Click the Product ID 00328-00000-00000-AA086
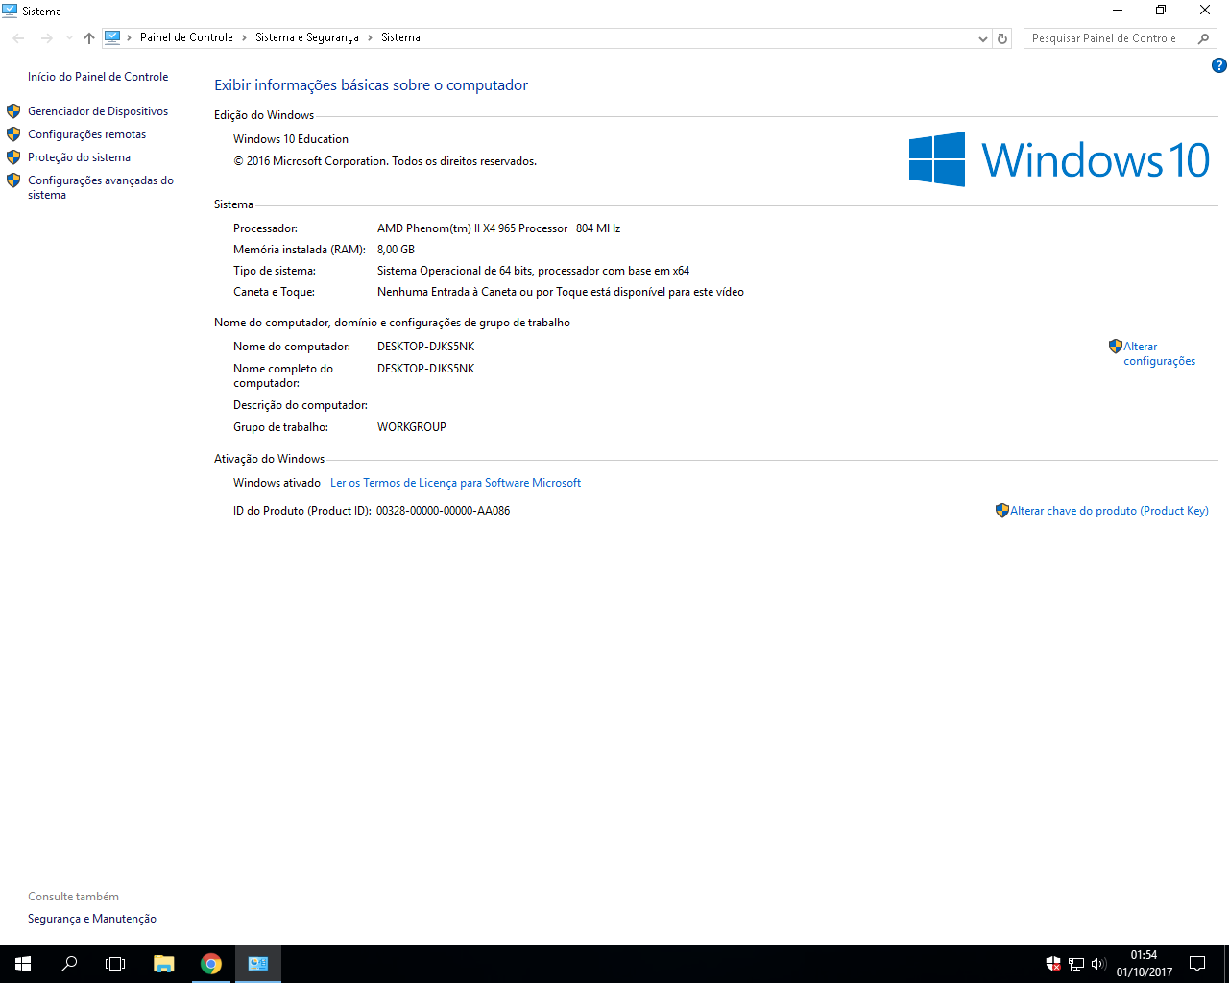The width and height of the screenshot is (1229, 983). [x=443, y=511]
